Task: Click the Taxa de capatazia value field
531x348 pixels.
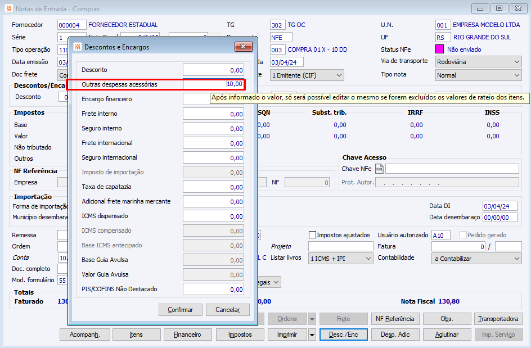Action: coord(213,187)
